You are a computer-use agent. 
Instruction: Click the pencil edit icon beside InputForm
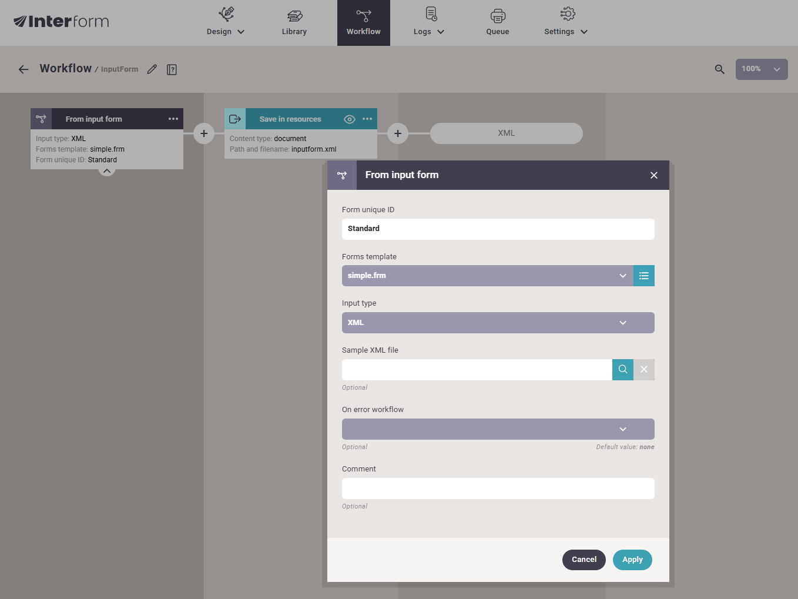click(x=152, y=69)
